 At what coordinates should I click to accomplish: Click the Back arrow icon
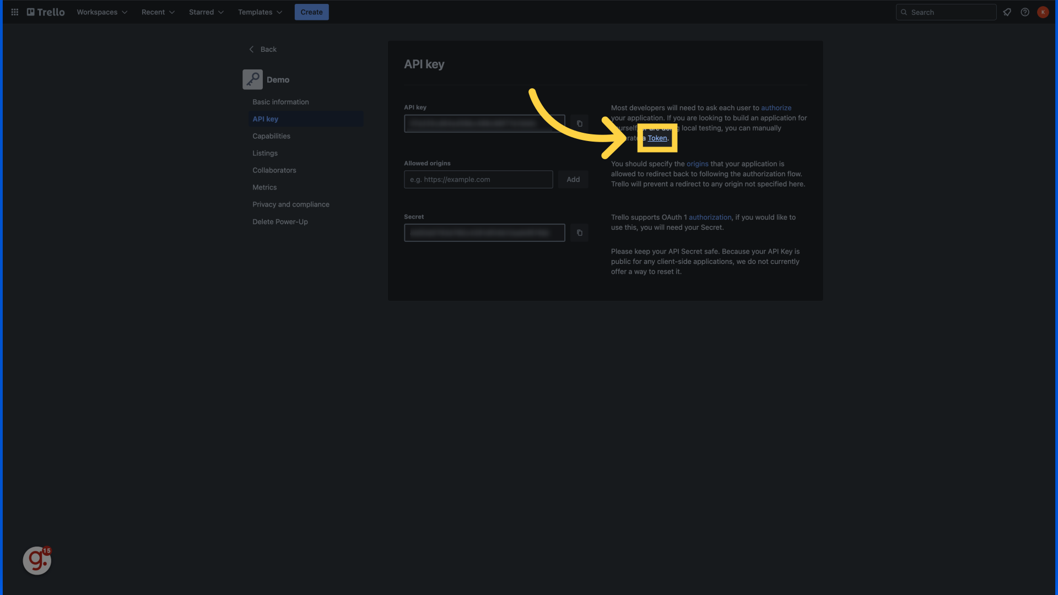251,49
